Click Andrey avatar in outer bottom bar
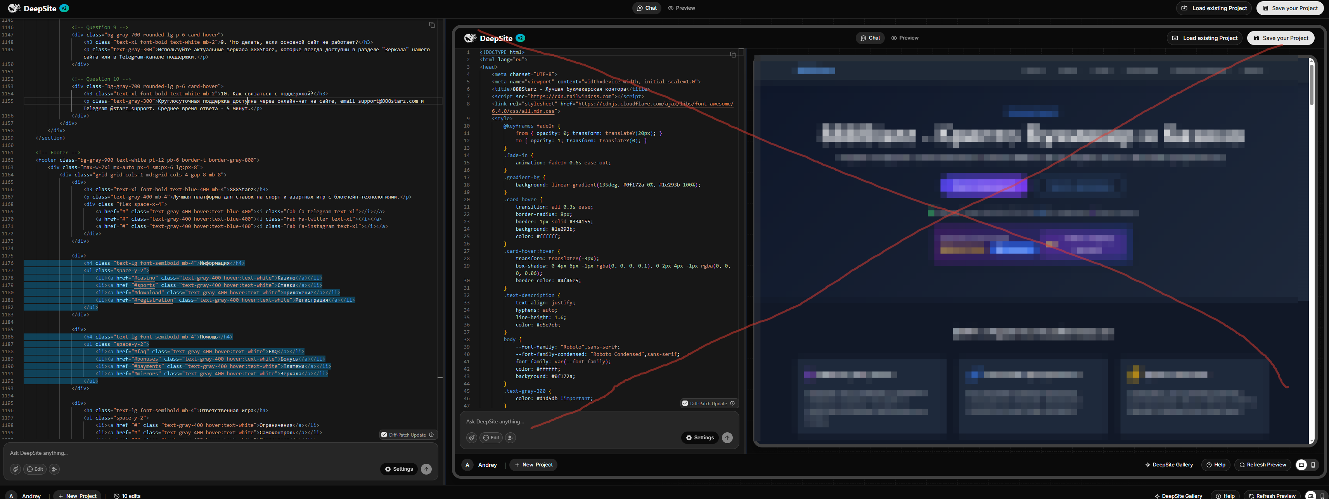The image size is (1329, 499). click(11, 496)
